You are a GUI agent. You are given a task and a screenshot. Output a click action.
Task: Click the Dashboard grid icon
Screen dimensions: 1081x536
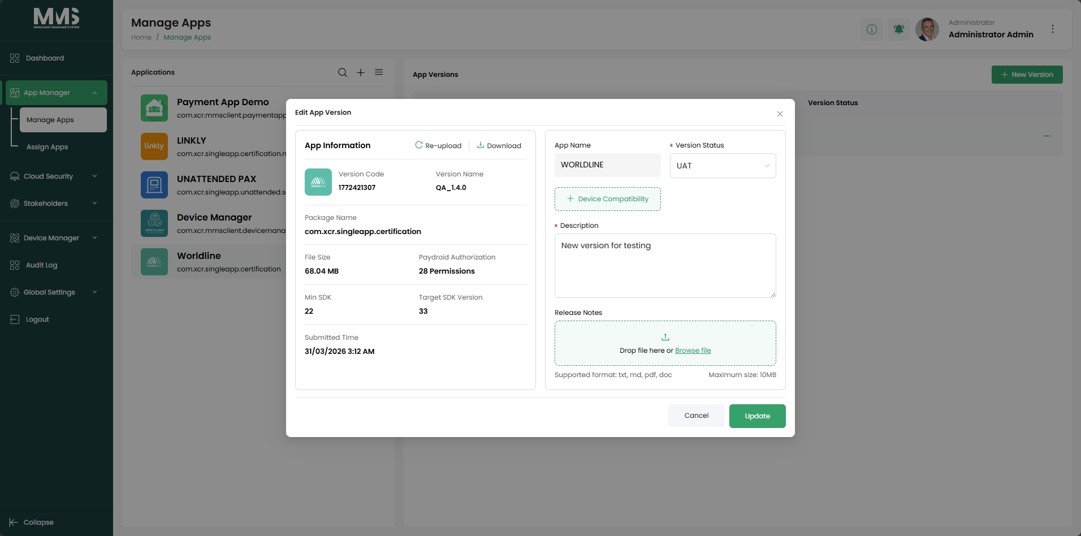[x=15, y=58]
